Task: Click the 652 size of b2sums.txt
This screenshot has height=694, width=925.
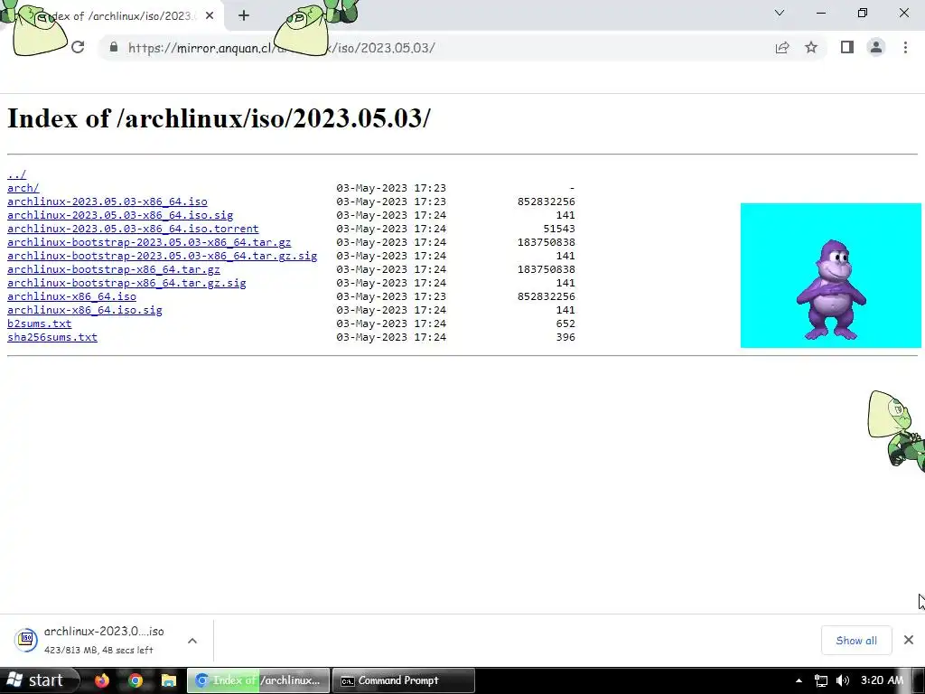Action: pyautogui.click(x=565, y=324)
